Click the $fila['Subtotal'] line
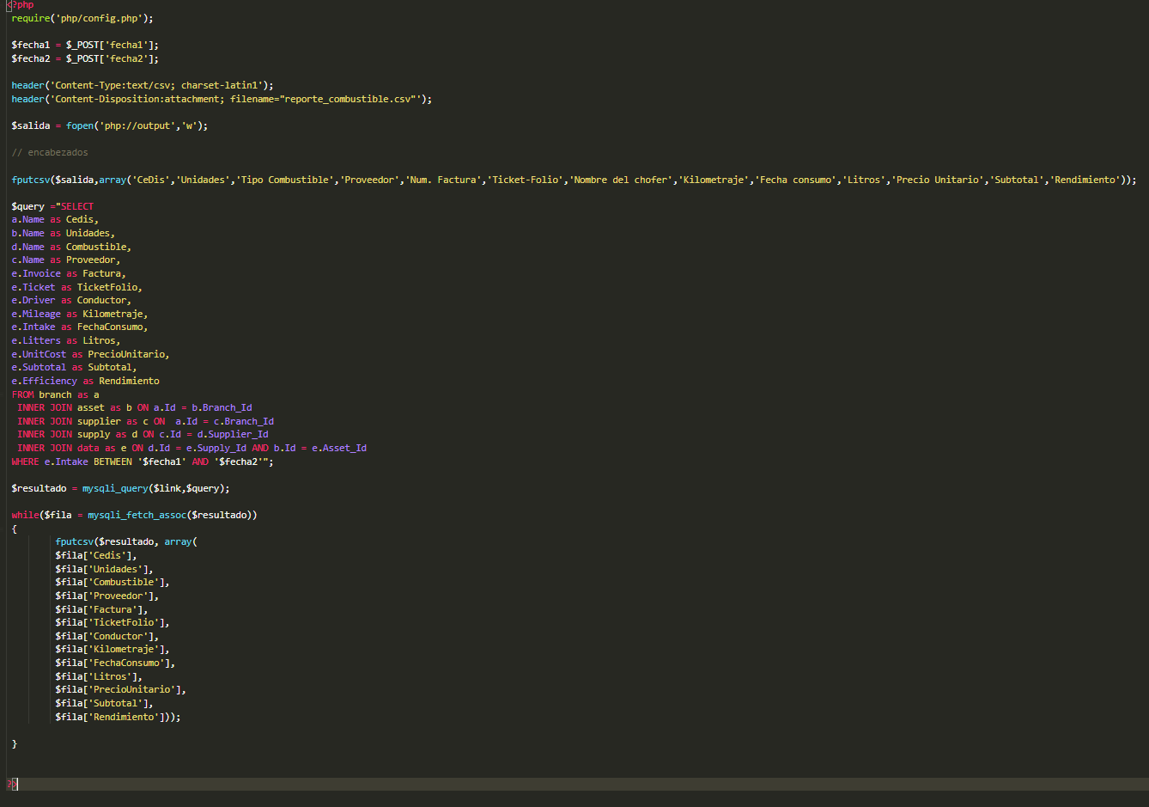The width and height of the screenshot is (1149, 807). pos(104,703)
